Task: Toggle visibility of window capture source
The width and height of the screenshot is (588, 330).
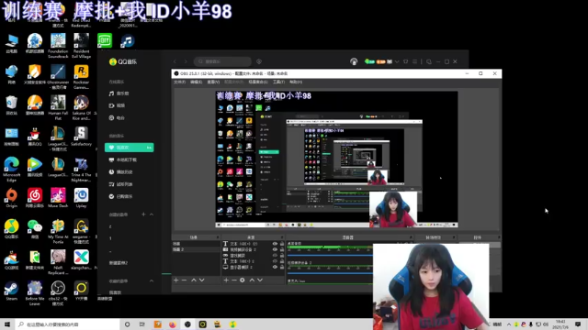Action: [275, 256]
